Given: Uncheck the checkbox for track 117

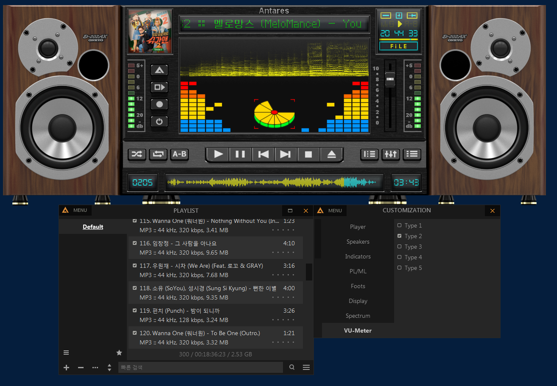Looking at the screenshot, I should pyautogui.click(x=135, y=266).
